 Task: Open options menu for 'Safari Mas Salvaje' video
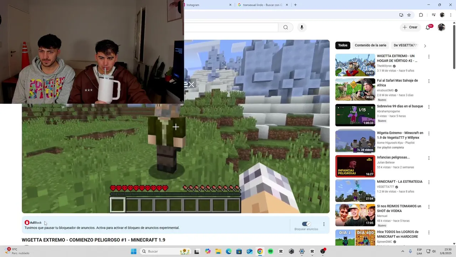click(429, 81)
